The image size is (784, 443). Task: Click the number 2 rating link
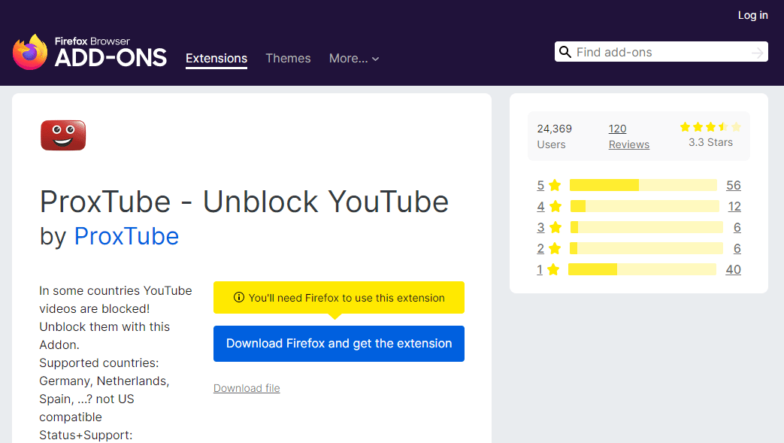point(540,248)
